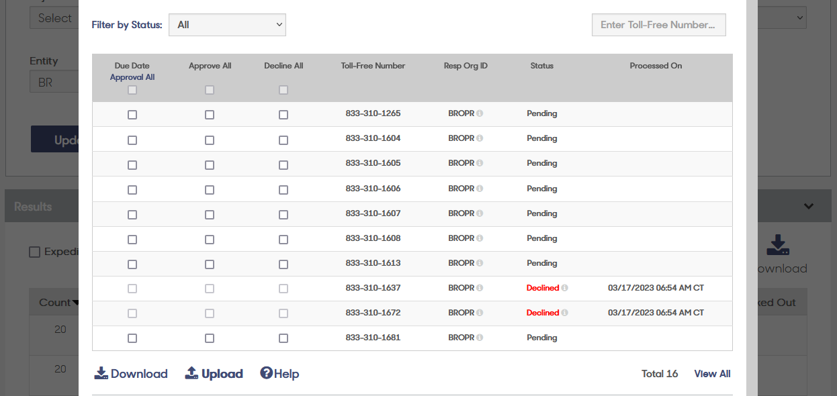Click the info icon next to Declined for 833-310-1637
837x396 pixels.
click(565, 288)
